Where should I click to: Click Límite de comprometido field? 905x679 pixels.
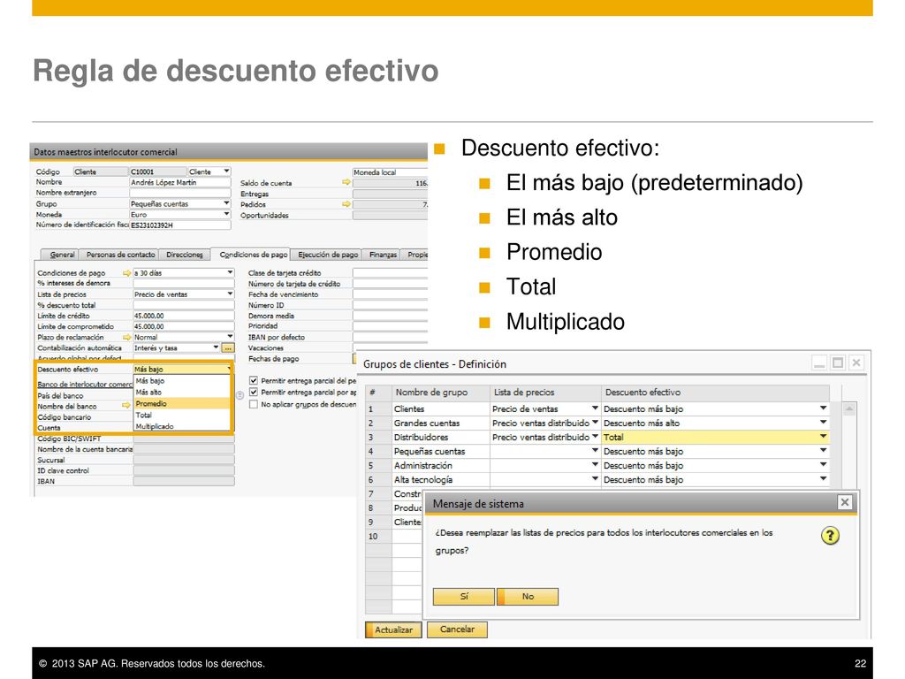point(184,326)
